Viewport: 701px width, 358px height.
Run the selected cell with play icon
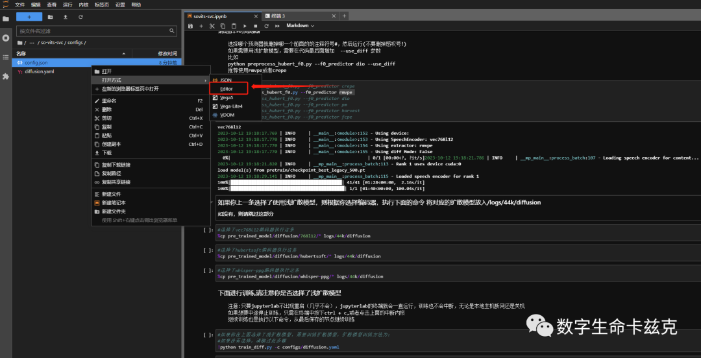click(x=245, y=26)
